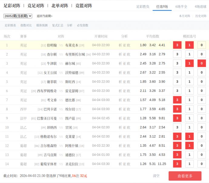Image resolution: width=209 pixels, height=183 pixels.
Task: Click the 析 analysis link for 考文垂 match
Action: [x=120, y=100]
